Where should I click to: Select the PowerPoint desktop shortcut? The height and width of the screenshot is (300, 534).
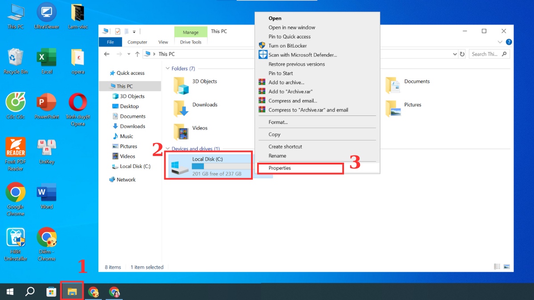coord(47,106)
